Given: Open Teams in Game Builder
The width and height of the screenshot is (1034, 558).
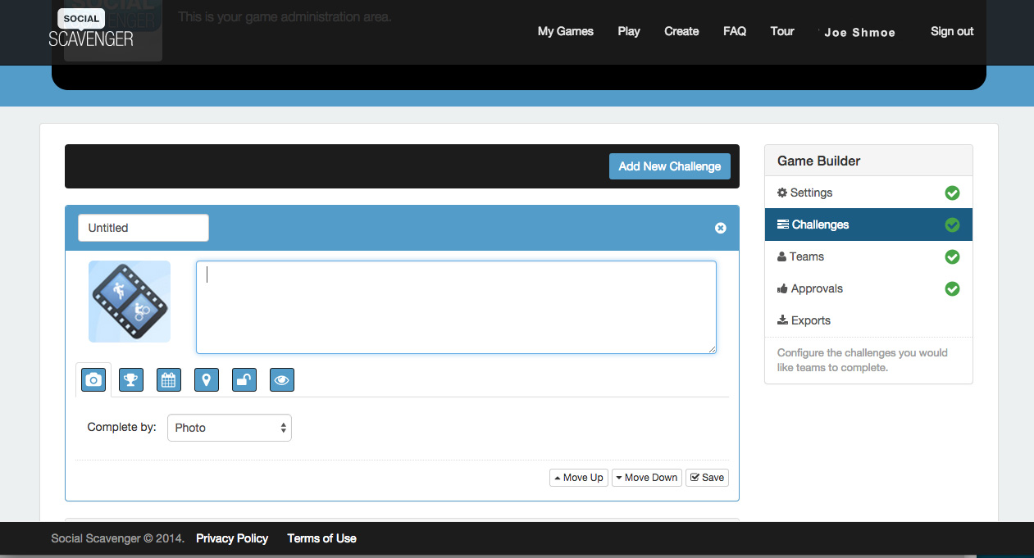Looking at the screenshot, I should coord(868,256).
